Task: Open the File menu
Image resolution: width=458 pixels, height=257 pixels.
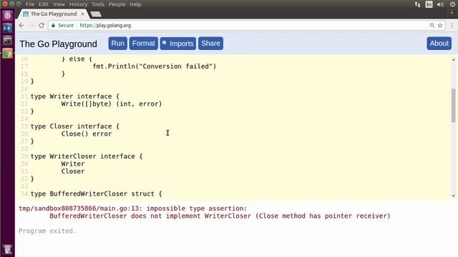Action: (x=30, y=4)
